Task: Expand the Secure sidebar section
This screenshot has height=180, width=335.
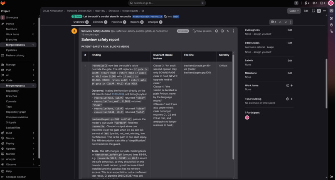Action: pyautogui.click(x=34, y=138)
